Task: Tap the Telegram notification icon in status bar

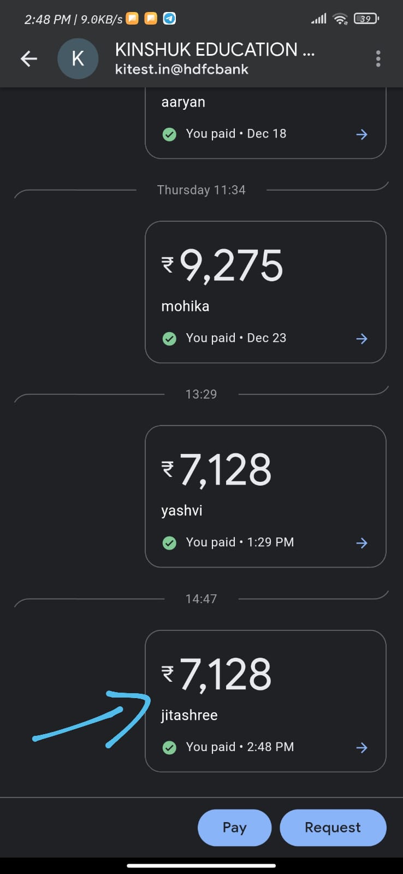Action: [170, 19]
